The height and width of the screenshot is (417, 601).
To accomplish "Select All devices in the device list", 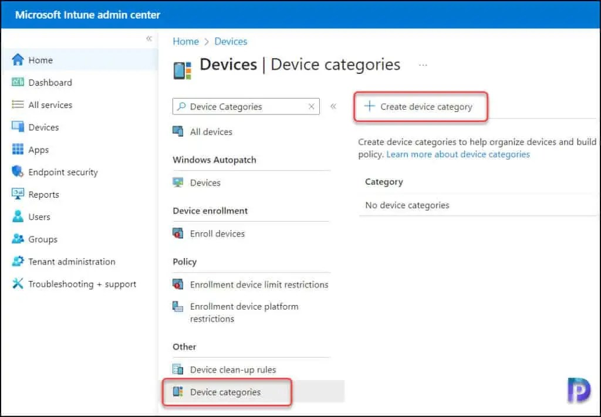I will point(210,131).
